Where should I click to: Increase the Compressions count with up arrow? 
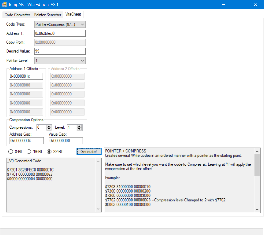coord(49,126)
